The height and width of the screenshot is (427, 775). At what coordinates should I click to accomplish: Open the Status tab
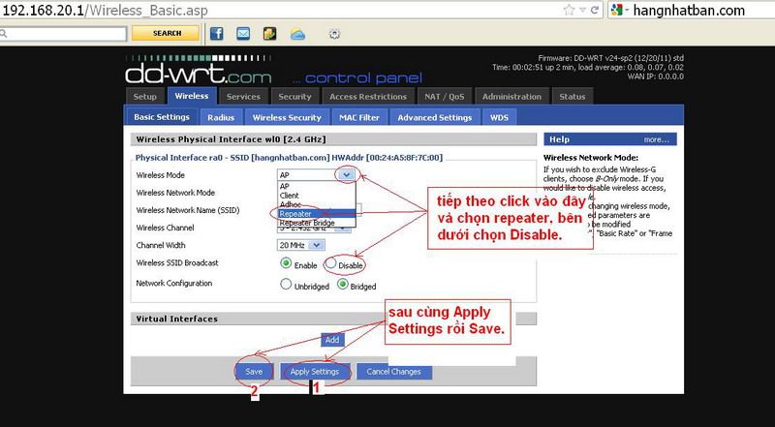[x=573, y=97]
